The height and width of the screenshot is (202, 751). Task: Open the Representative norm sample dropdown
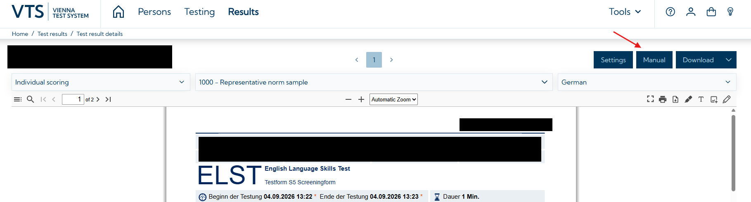(x=374, y=82)
